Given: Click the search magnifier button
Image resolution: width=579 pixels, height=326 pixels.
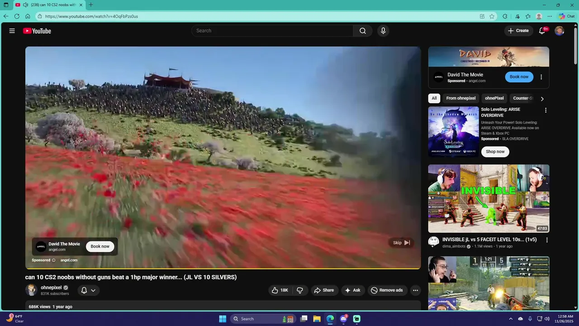Looking at the screenshot, I should coord(363,31).
